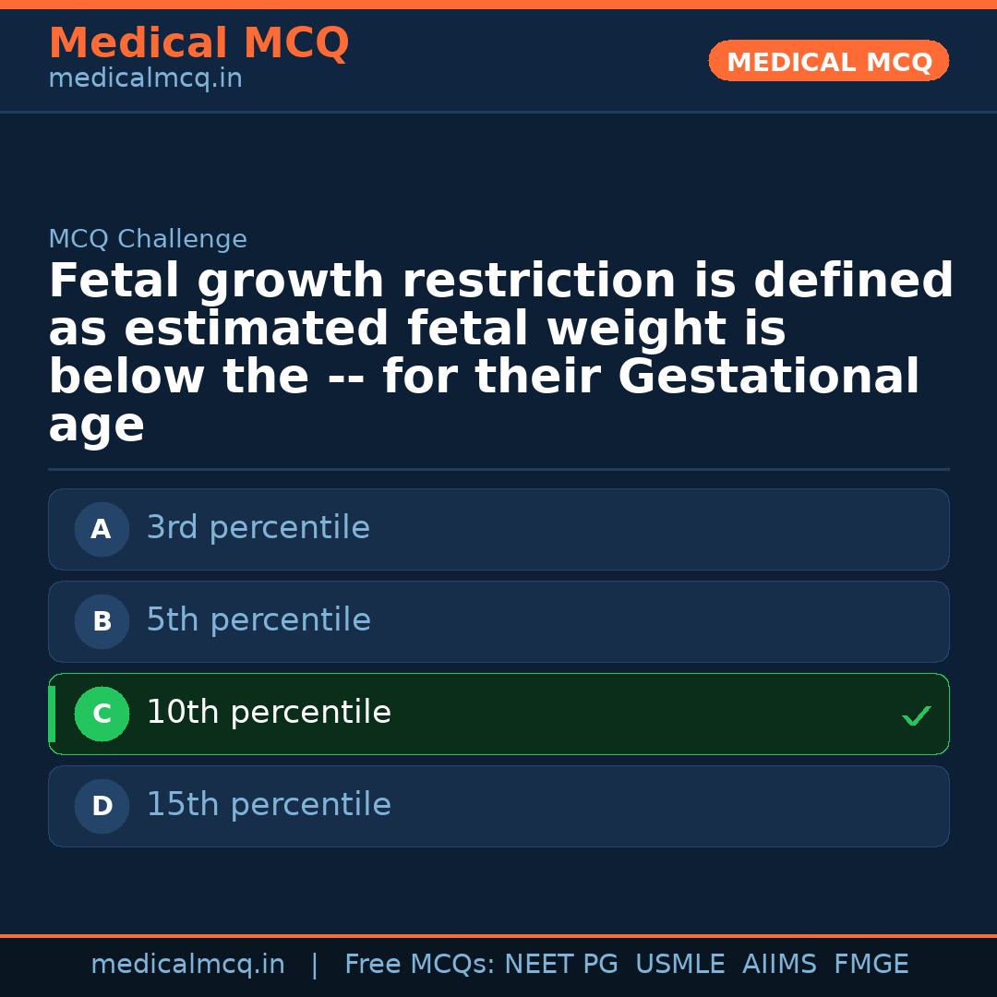The height and width of the screenshot is (997, 997).
Task: Click the Free MCQs label in the footer
Action: coord(420,965)
